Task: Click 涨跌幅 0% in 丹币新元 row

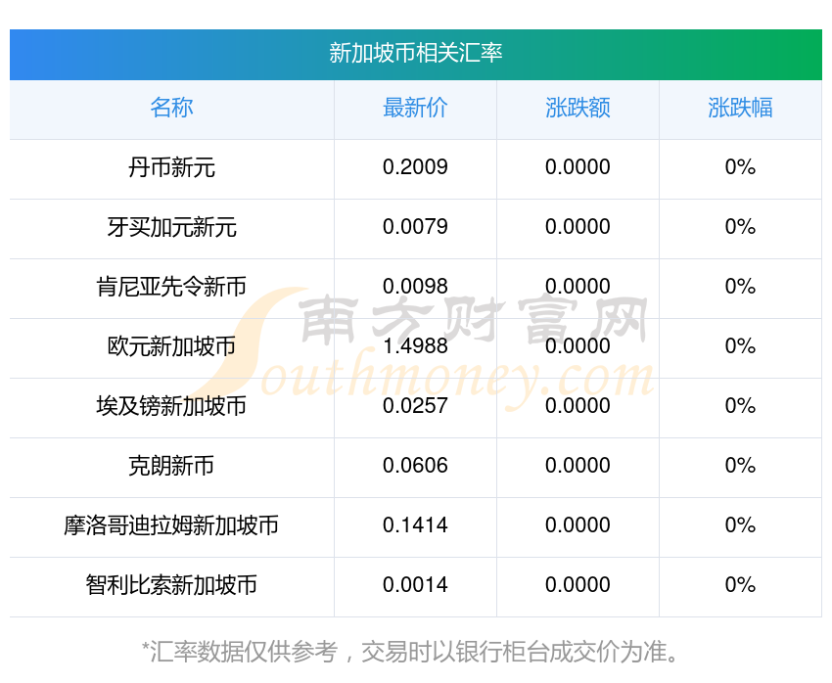Action: pyautogui.click(x=740, y=167)
